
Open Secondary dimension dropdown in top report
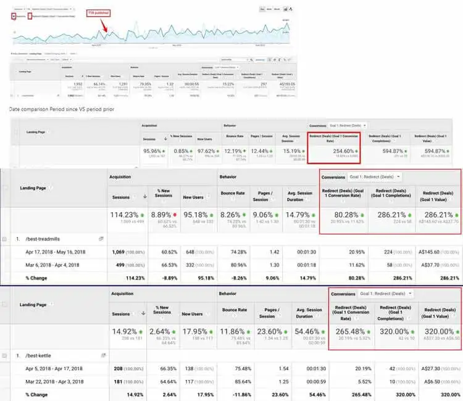[x=36, y=60]
